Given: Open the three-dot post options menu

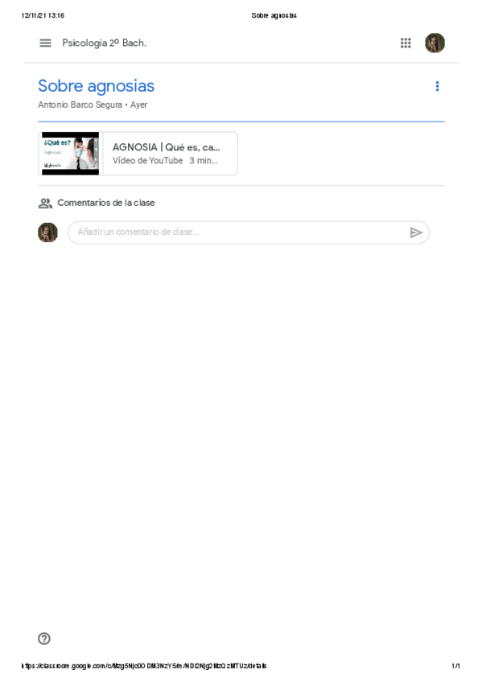Looking at the screenshot, I should click(x=437, y=86).
